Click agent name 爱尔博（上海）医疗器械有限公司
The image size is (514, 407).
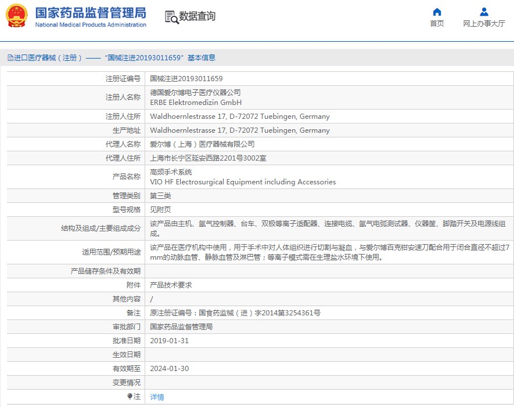[x=202, y=144]
